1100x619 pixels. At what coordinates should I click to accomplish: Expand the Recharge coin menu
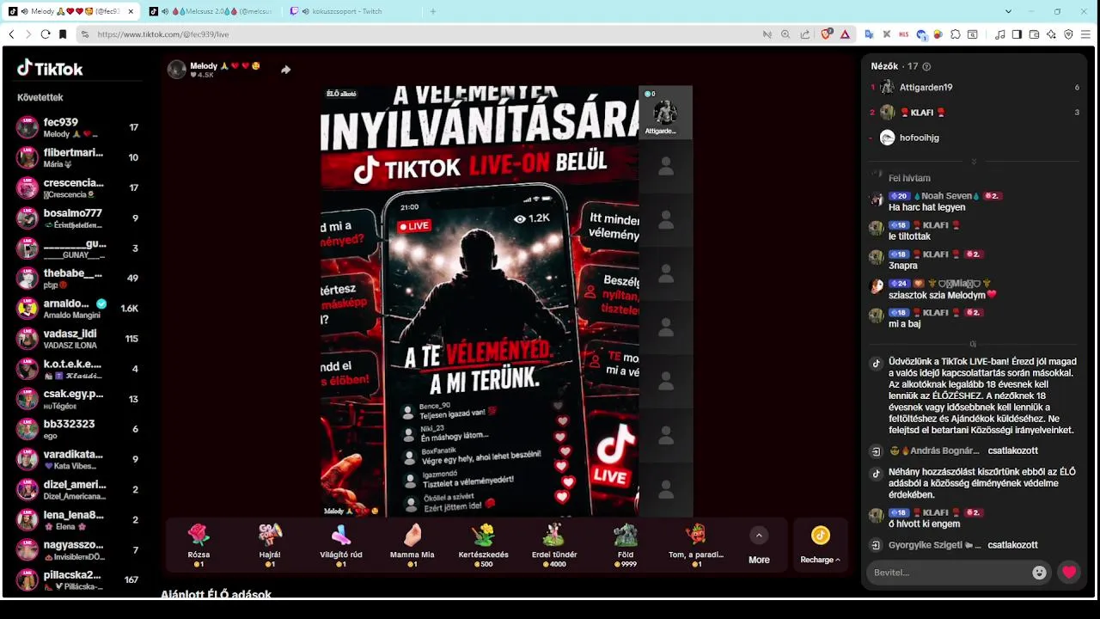pyautogui.click(x=821, y=545)
